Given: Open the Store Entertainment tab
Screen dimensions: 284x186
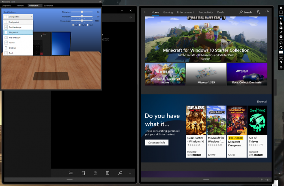Looking at the screenshot, I should click(x=186, y=12).
